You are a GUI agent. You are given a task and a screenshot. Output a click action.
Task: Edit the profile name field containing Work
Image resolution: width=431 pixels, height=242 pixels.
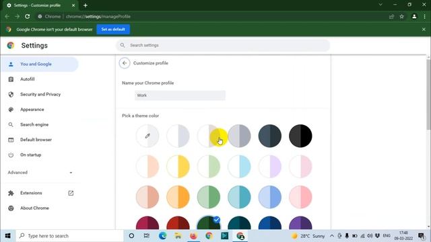(x=180, y=95)
